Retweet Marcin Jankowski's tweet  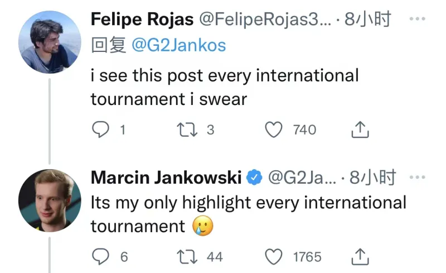(185, 257)
